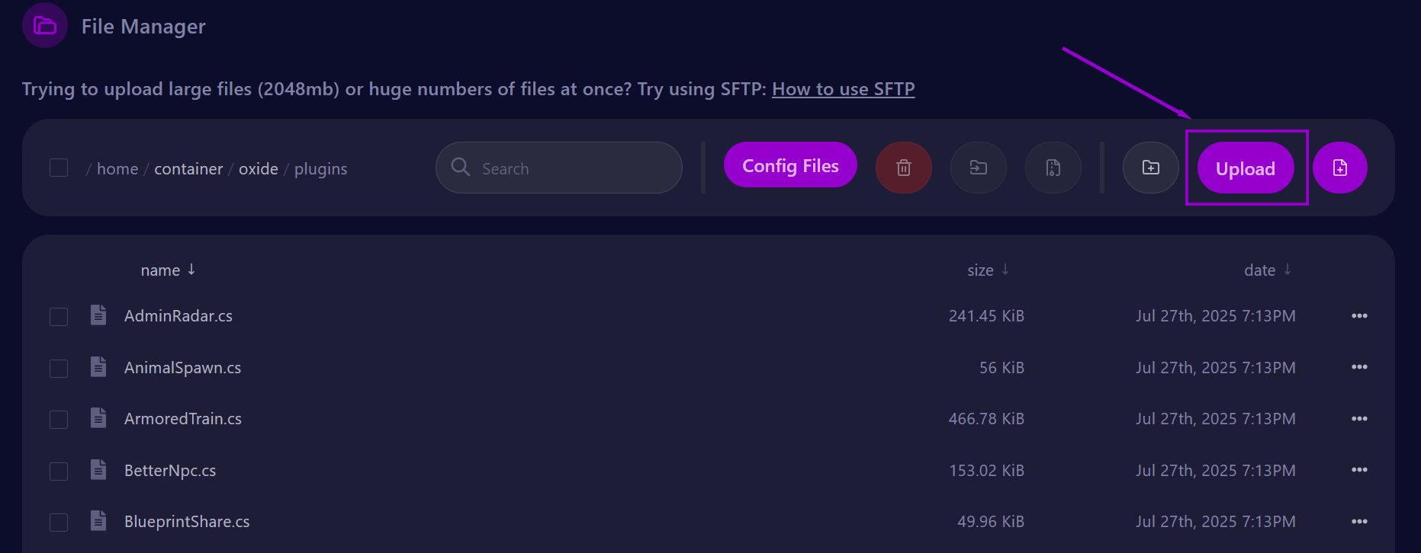Click the File Manager folder logo
The image size is (1421, 553).
pos(44,25)
